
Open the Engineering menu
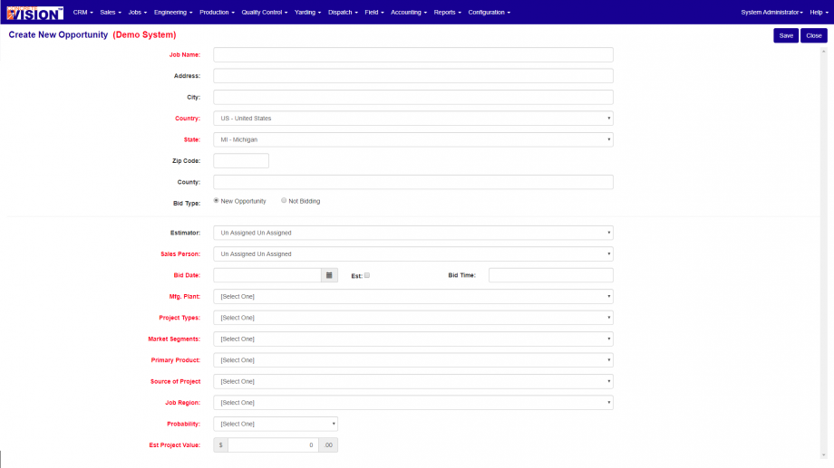173,12
